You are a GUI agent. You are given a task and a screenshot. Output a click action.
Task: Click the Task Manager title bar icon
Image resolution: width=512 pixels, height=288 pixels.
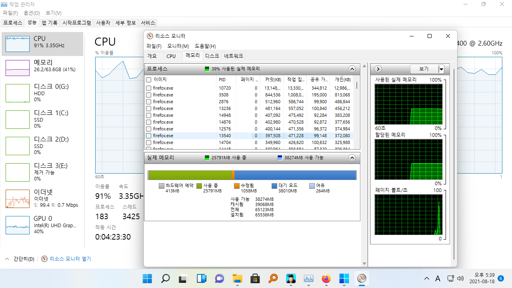click(3, 4)
